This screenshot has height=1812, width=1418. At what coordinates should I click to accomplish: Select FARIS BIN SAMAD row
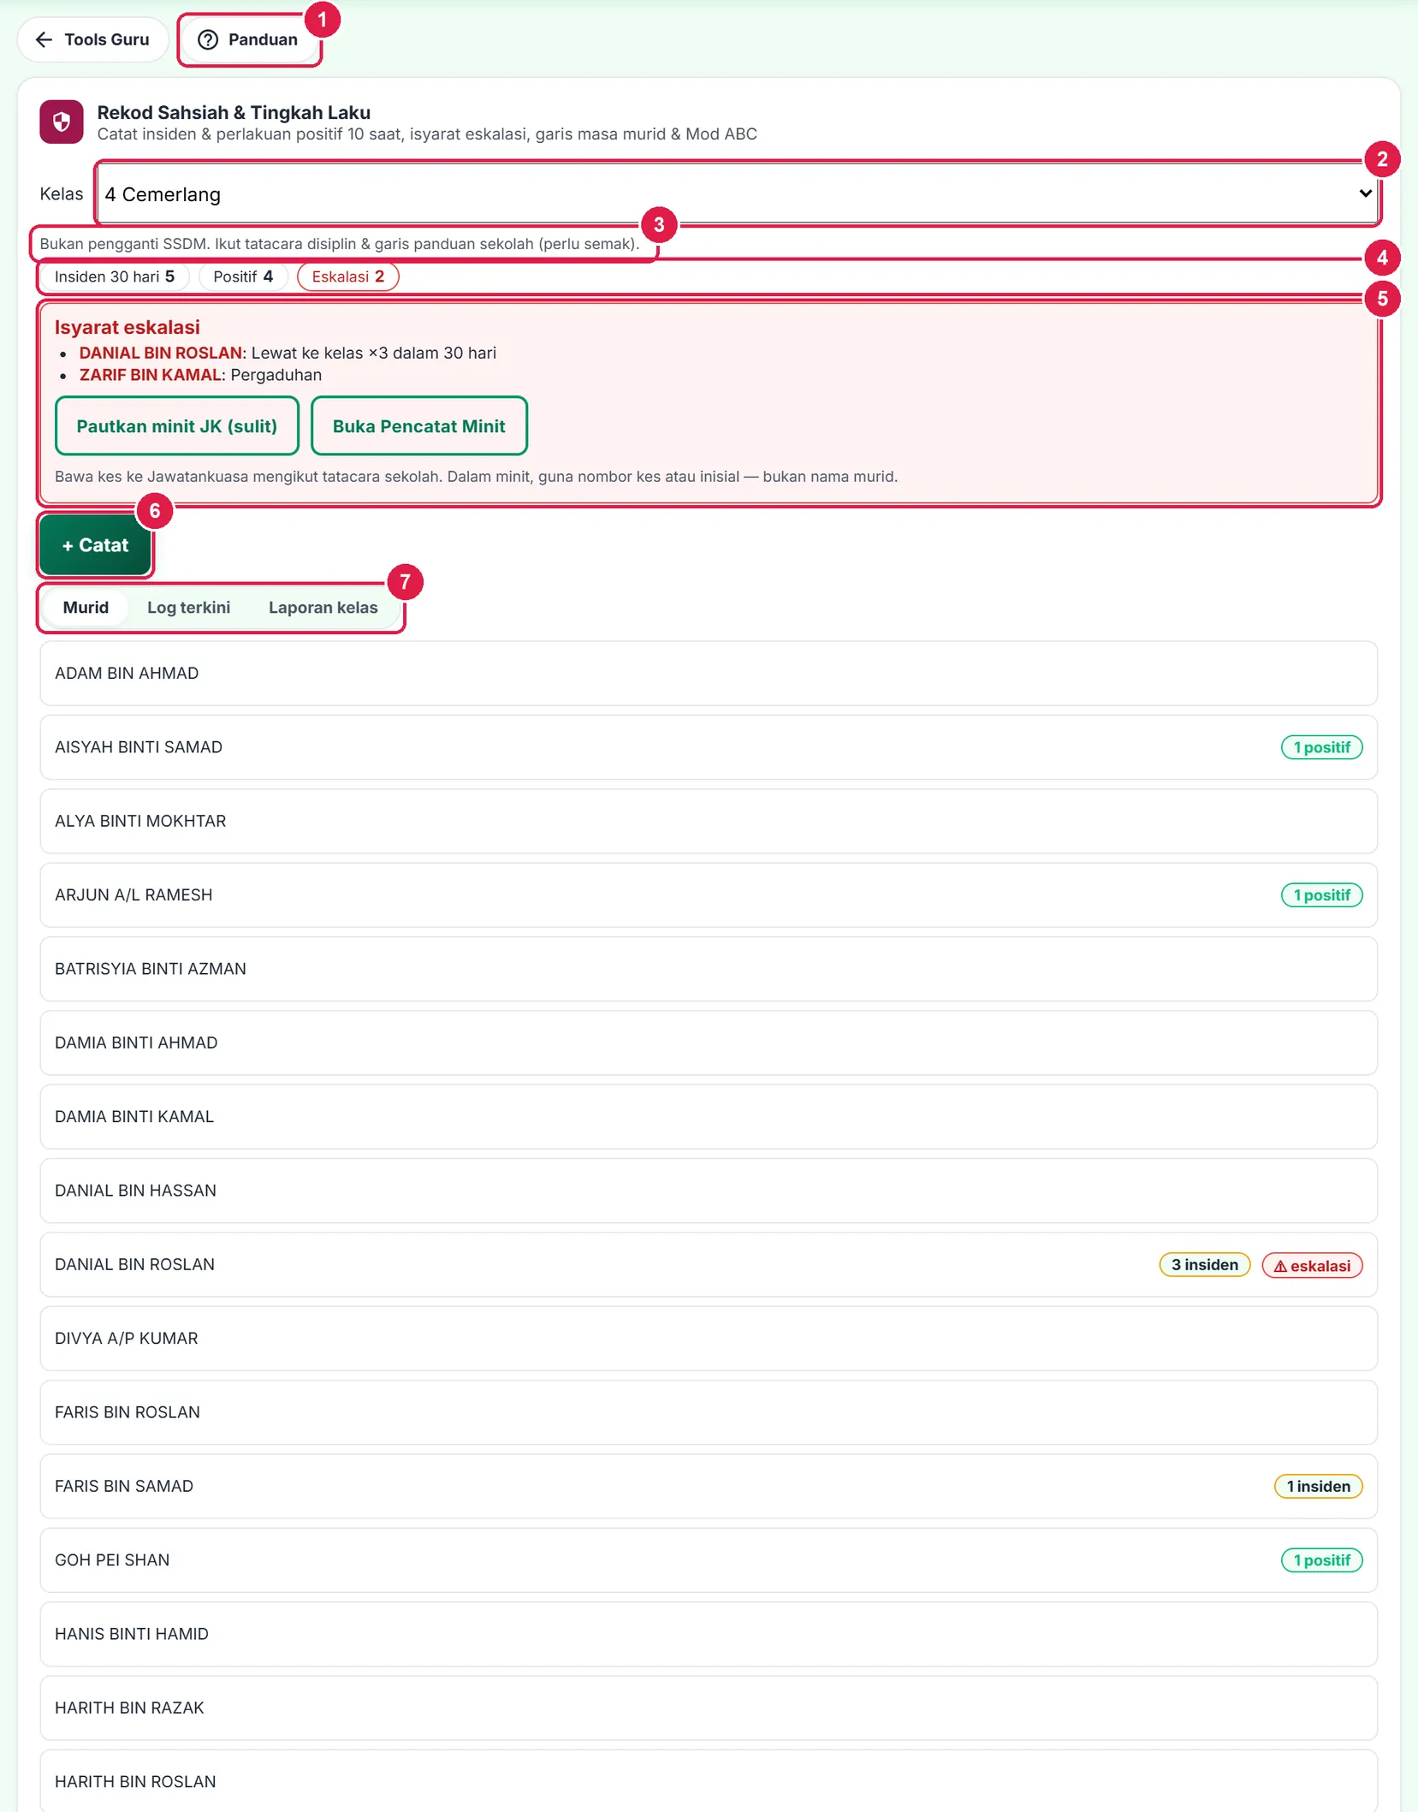(x=709, y=1487)
